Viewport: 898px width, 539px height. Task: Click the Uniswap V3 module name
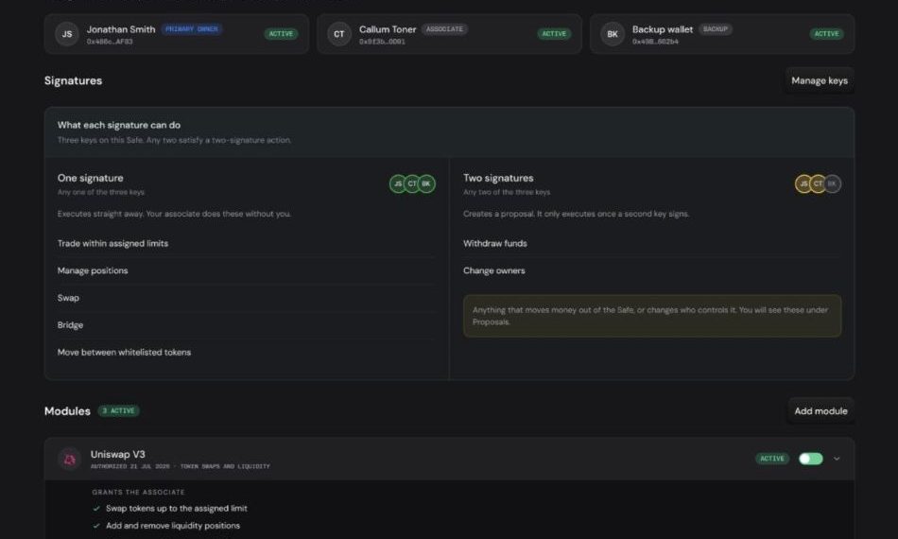click(118, 454)
